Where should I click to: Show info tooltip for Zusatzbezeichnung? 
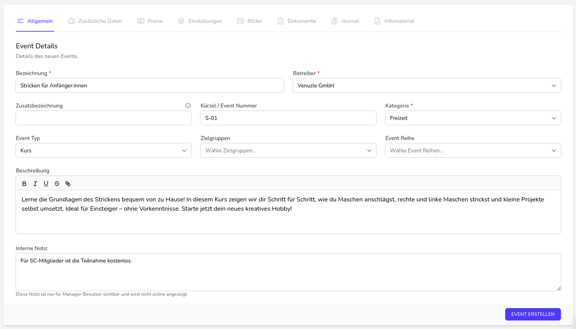pos(188,106)
